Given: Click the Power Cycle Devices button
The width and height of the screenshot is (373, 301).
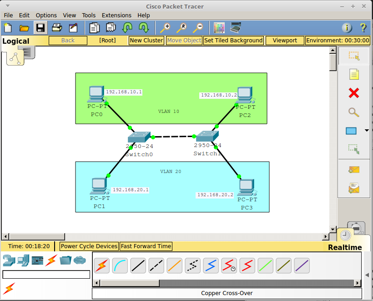Looking at the screenshot, I should (x=89, y=246).
